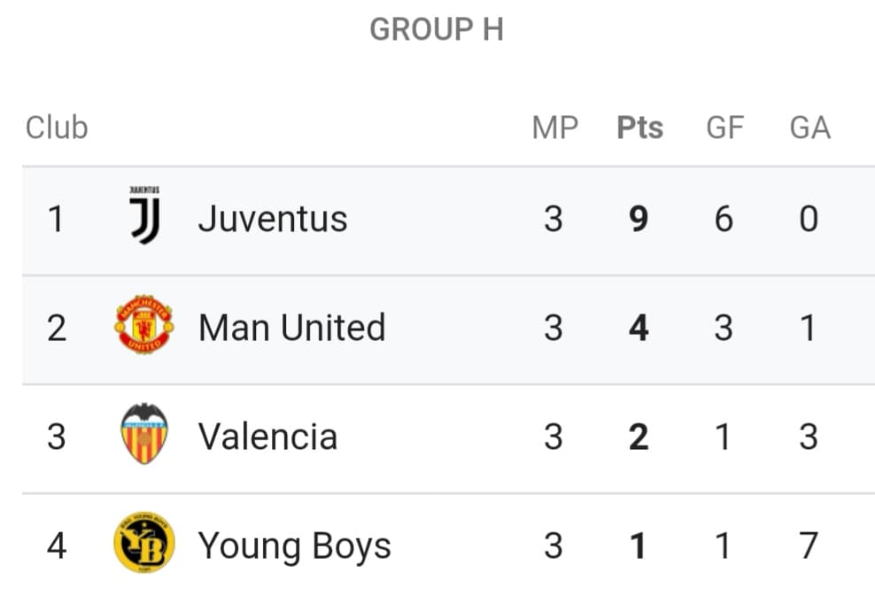Open the Man United team name link
Screen dimensions: 875x603
click(x=292, y=328)
